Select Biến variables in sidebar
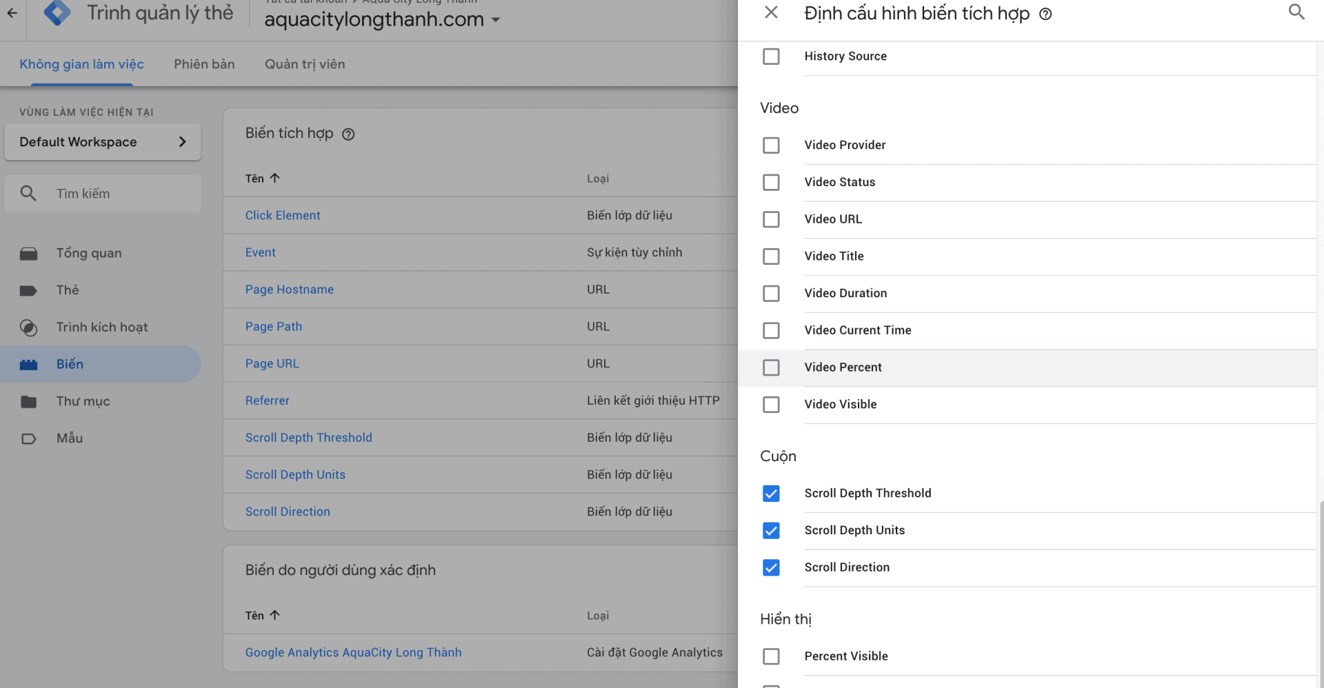Screen dimensions: 1324x688 point(101,364)
